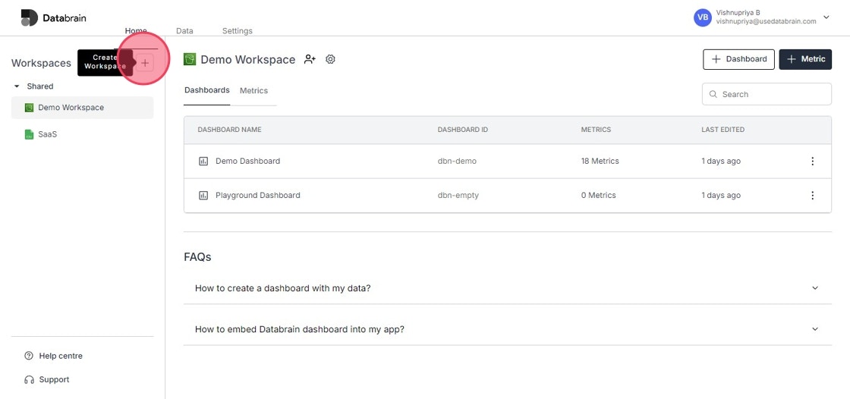Click the Demo Workspace page title
The image size is (850, 399).
(247, 60)
